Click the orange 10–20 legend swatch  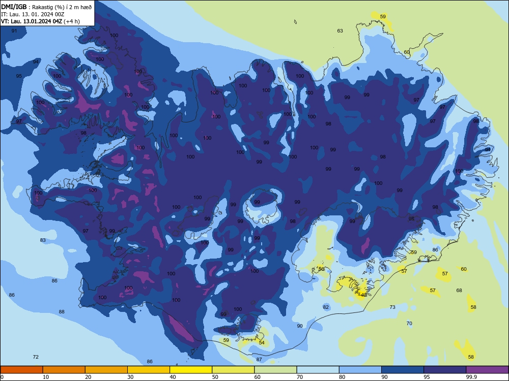(x=64, y=370)
